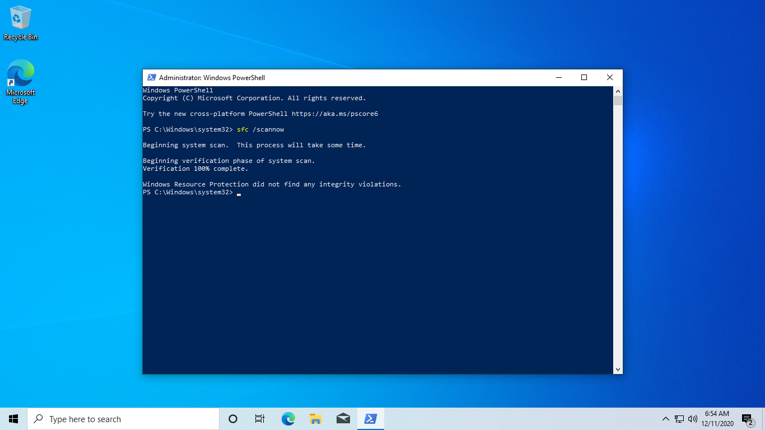Click the PowerShell scrollbar thumb
Screen dimensions: 765x430
618,101
